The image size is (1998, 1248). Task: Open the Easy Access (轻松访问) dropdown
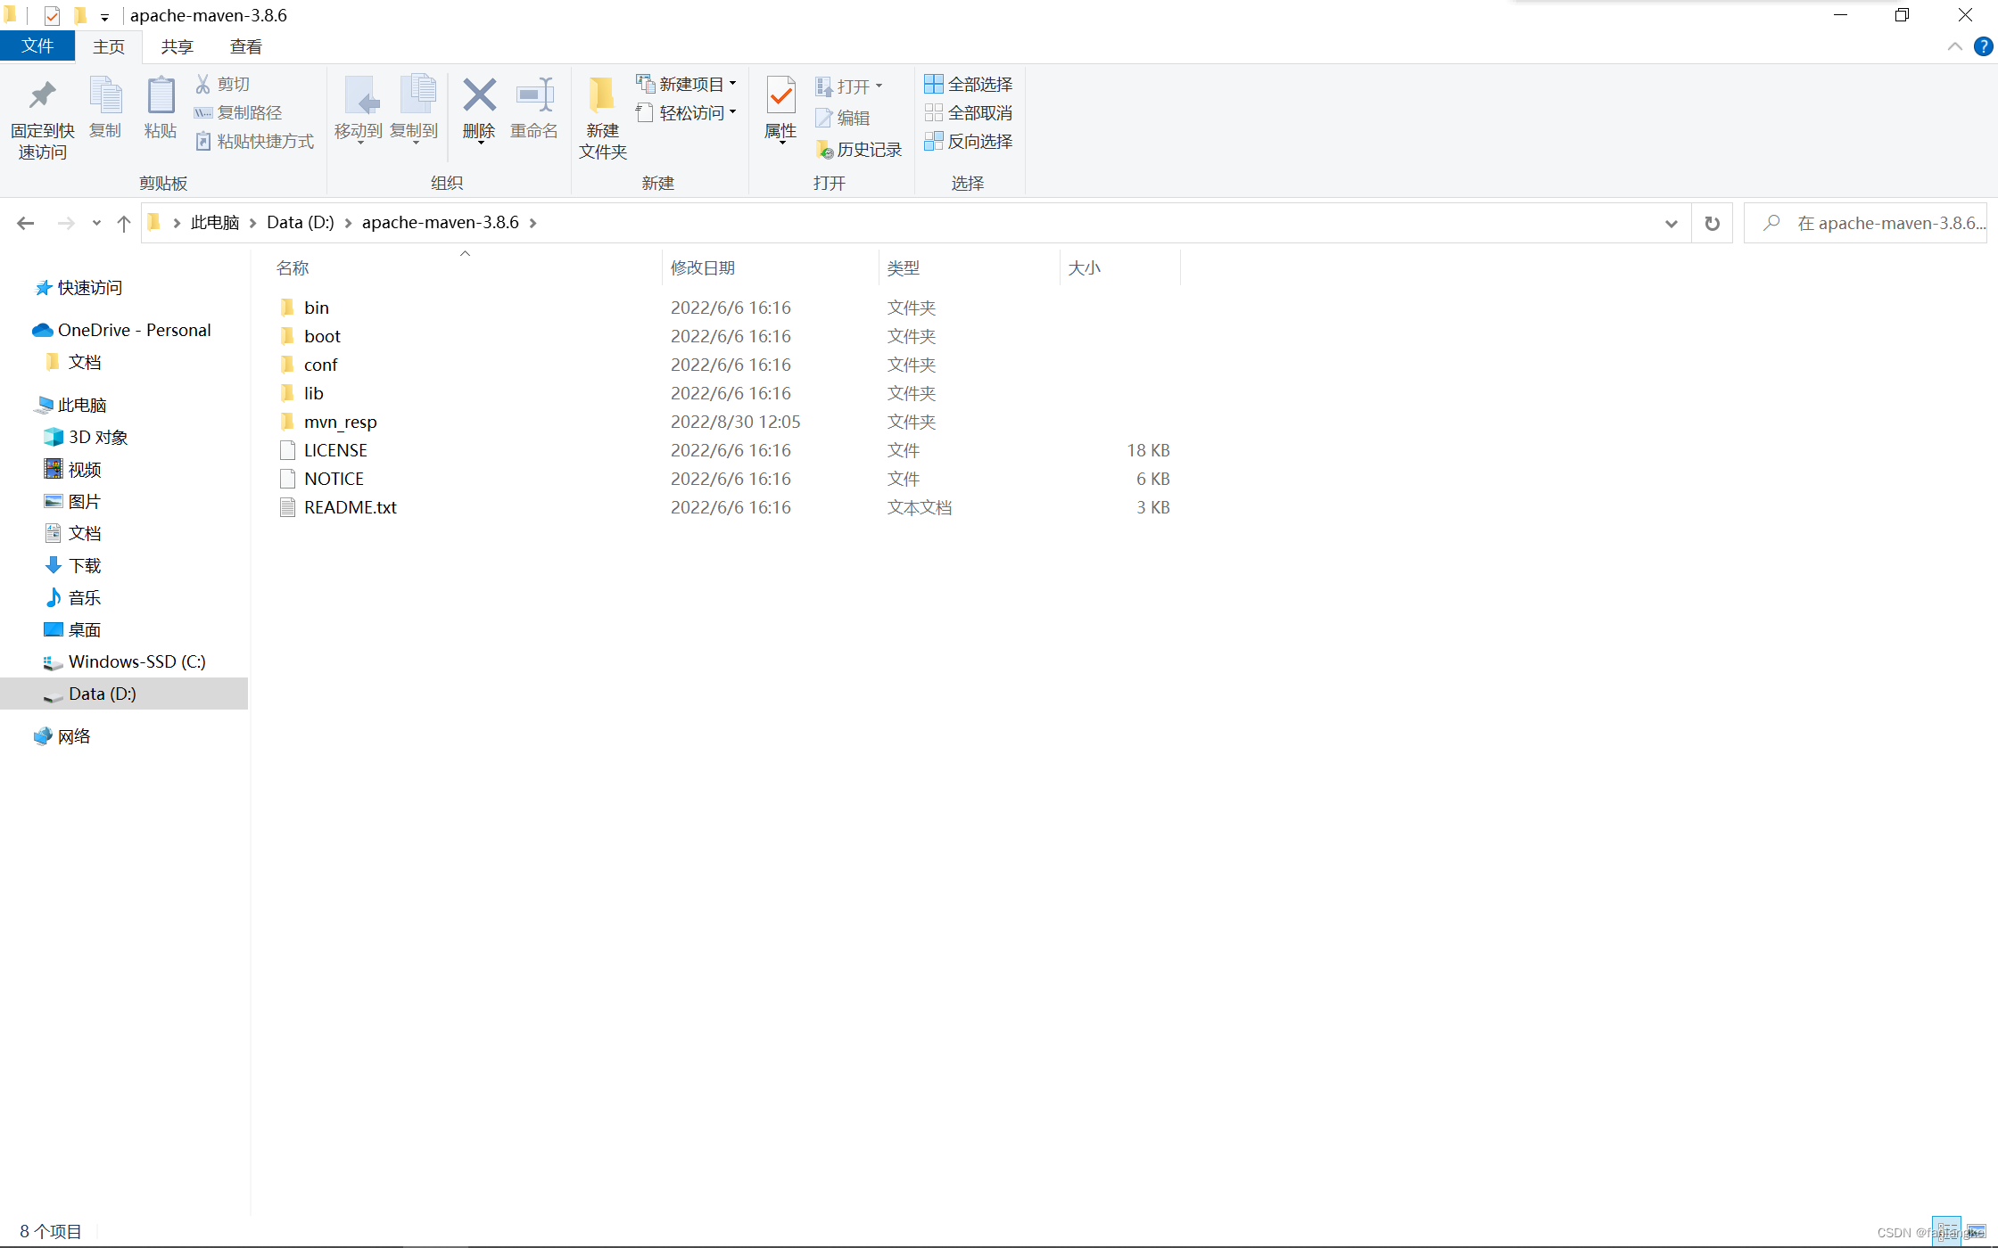click(x=687, y=112)
